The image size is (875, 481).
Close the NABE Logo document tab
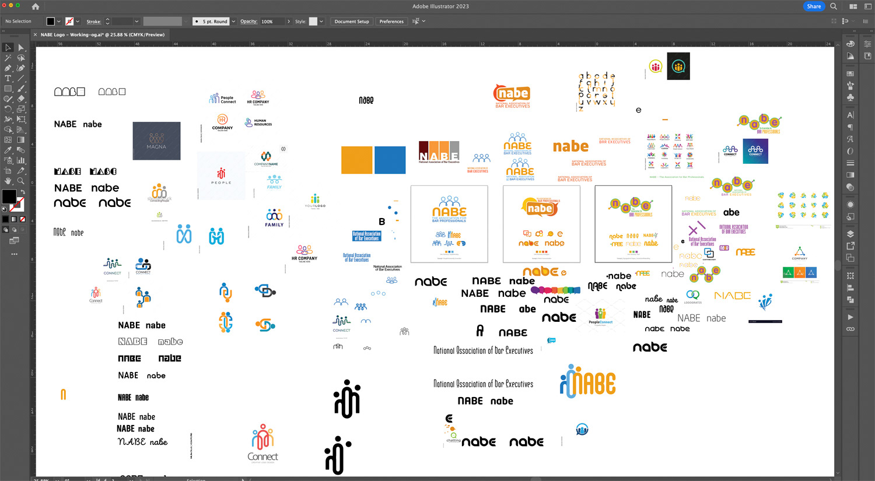(x=36, y=34)
